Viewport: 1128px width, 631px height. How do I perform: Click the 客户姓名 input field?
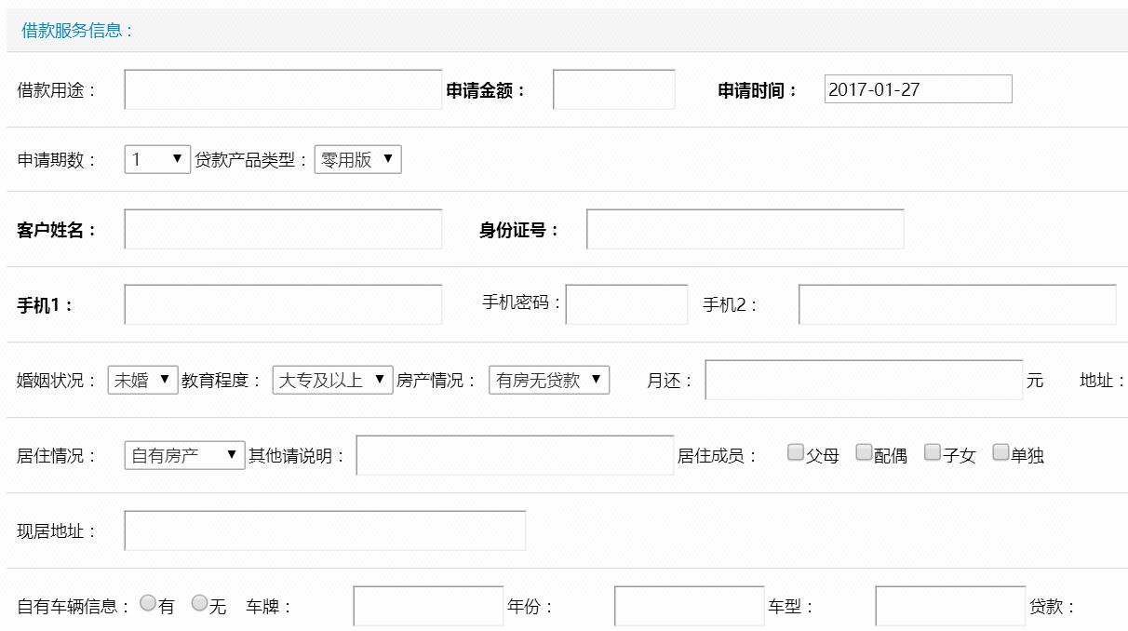282,228
